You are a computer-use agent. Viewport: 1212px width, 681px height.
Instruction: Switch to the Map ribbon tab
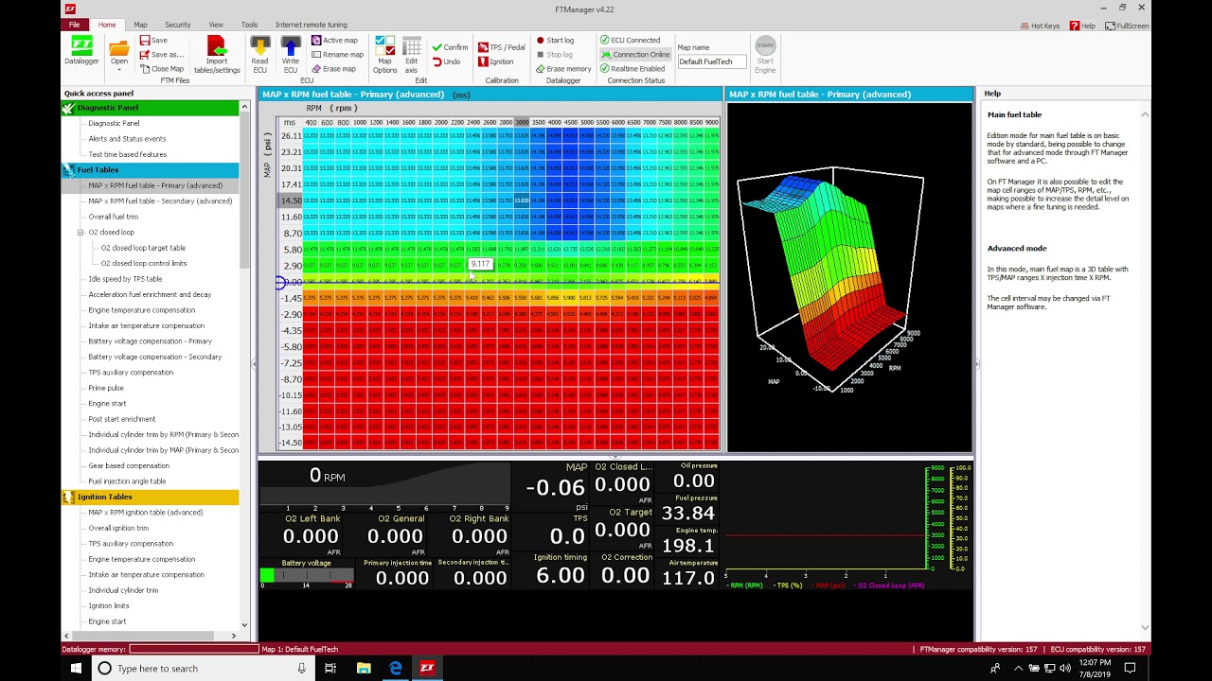pos(140,25)
